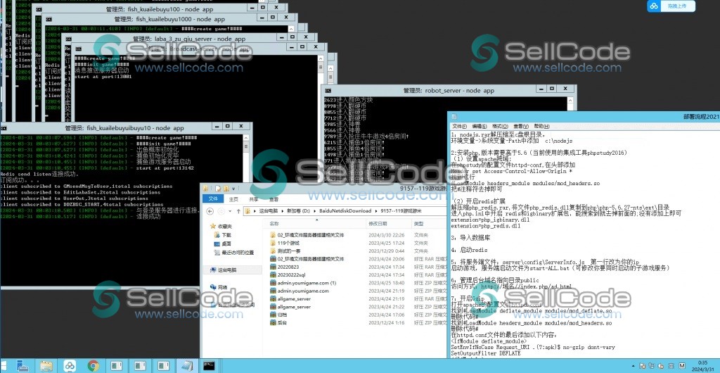Open the taskbar clock showing 0:35
This screenshot has height=373, width=720.
tap(702, 366)
